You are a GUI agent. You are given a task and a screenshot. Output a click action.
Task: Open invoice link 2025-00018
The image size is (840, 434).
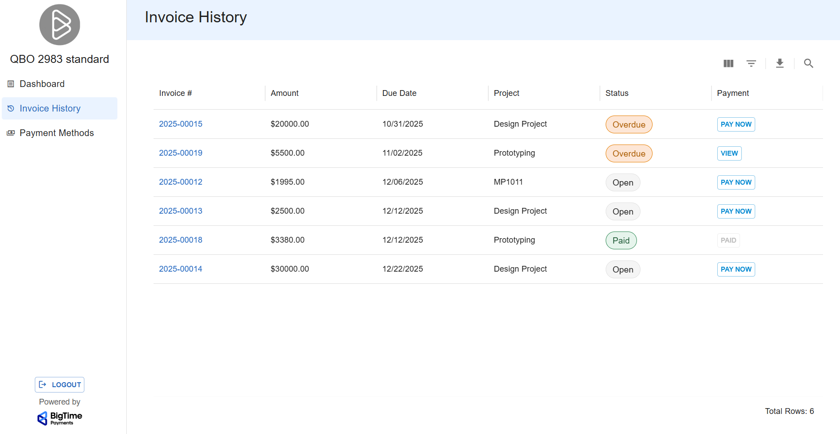coord(180,240)
